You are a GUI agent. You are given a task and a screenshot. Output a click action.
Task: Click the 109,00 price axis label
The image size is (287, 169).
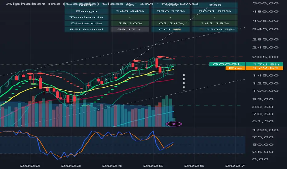[x=265, y=91]
